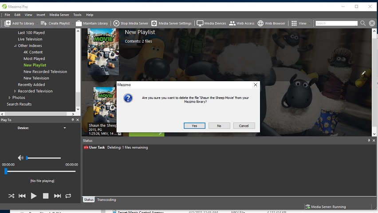Select New Television index
The width and height of the screenshot is (378, 213).
coord(36,78)
